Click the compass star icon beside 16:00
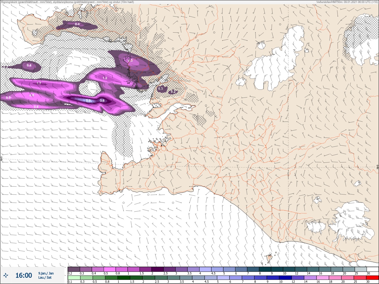This screenshot has height=284, width=379. click(6, 276)
